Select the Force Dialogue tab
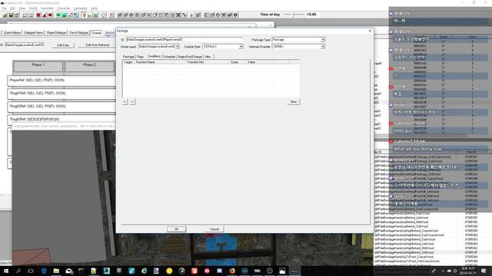492x276 pixels. click(78, 33)
